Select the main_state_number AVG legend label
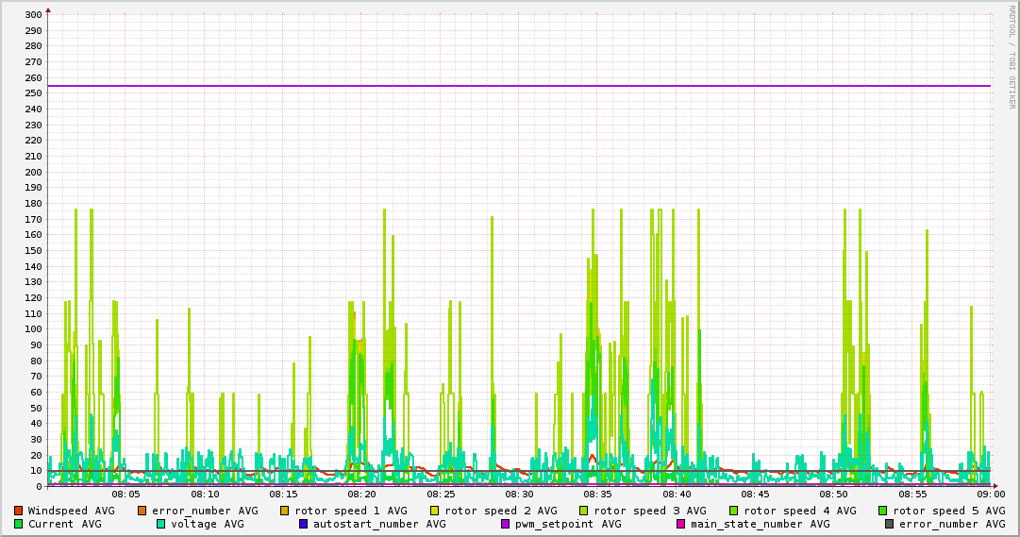Image resolution: width=1020 pixels, height=537 pixels. click(x=761, y=524)
